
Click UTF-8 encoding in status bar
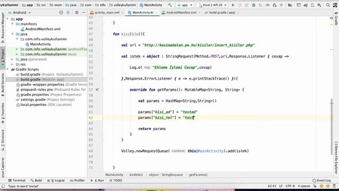click(290, 186)
